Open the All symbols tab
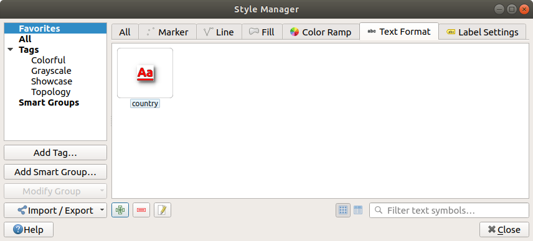 pos(125,32)
